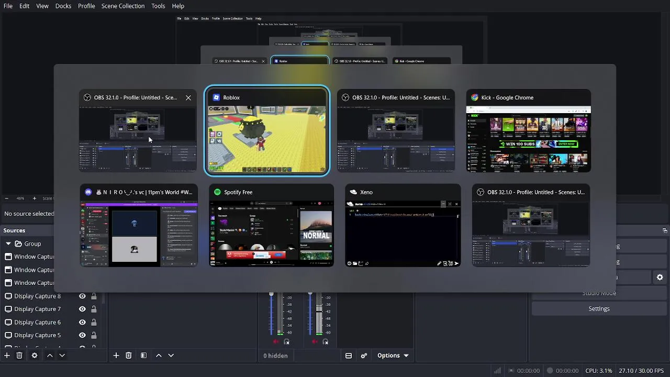The image size is (670, 377).
Task: Open the Docks menu
Action: (63, 6)
